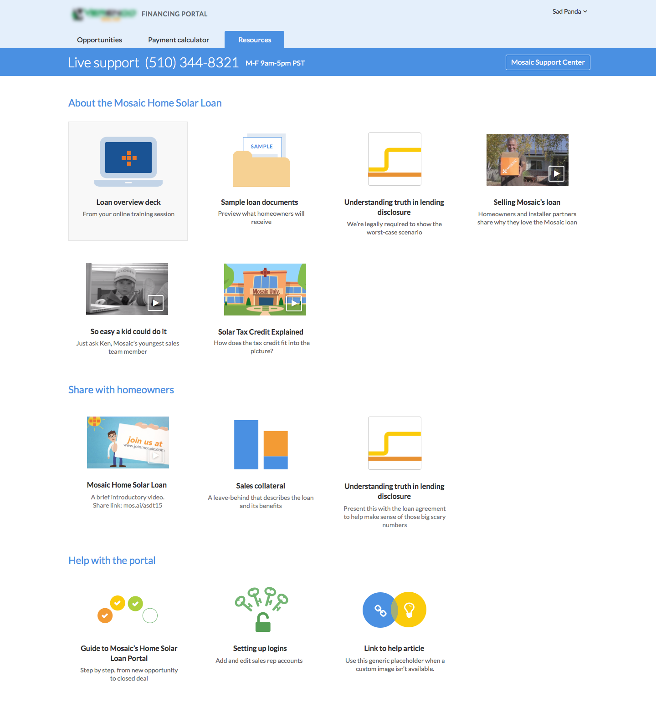The image size is (656, 717).
Task: Click 'Preview what homeowners will receive' description
Action: click(261, 218)
